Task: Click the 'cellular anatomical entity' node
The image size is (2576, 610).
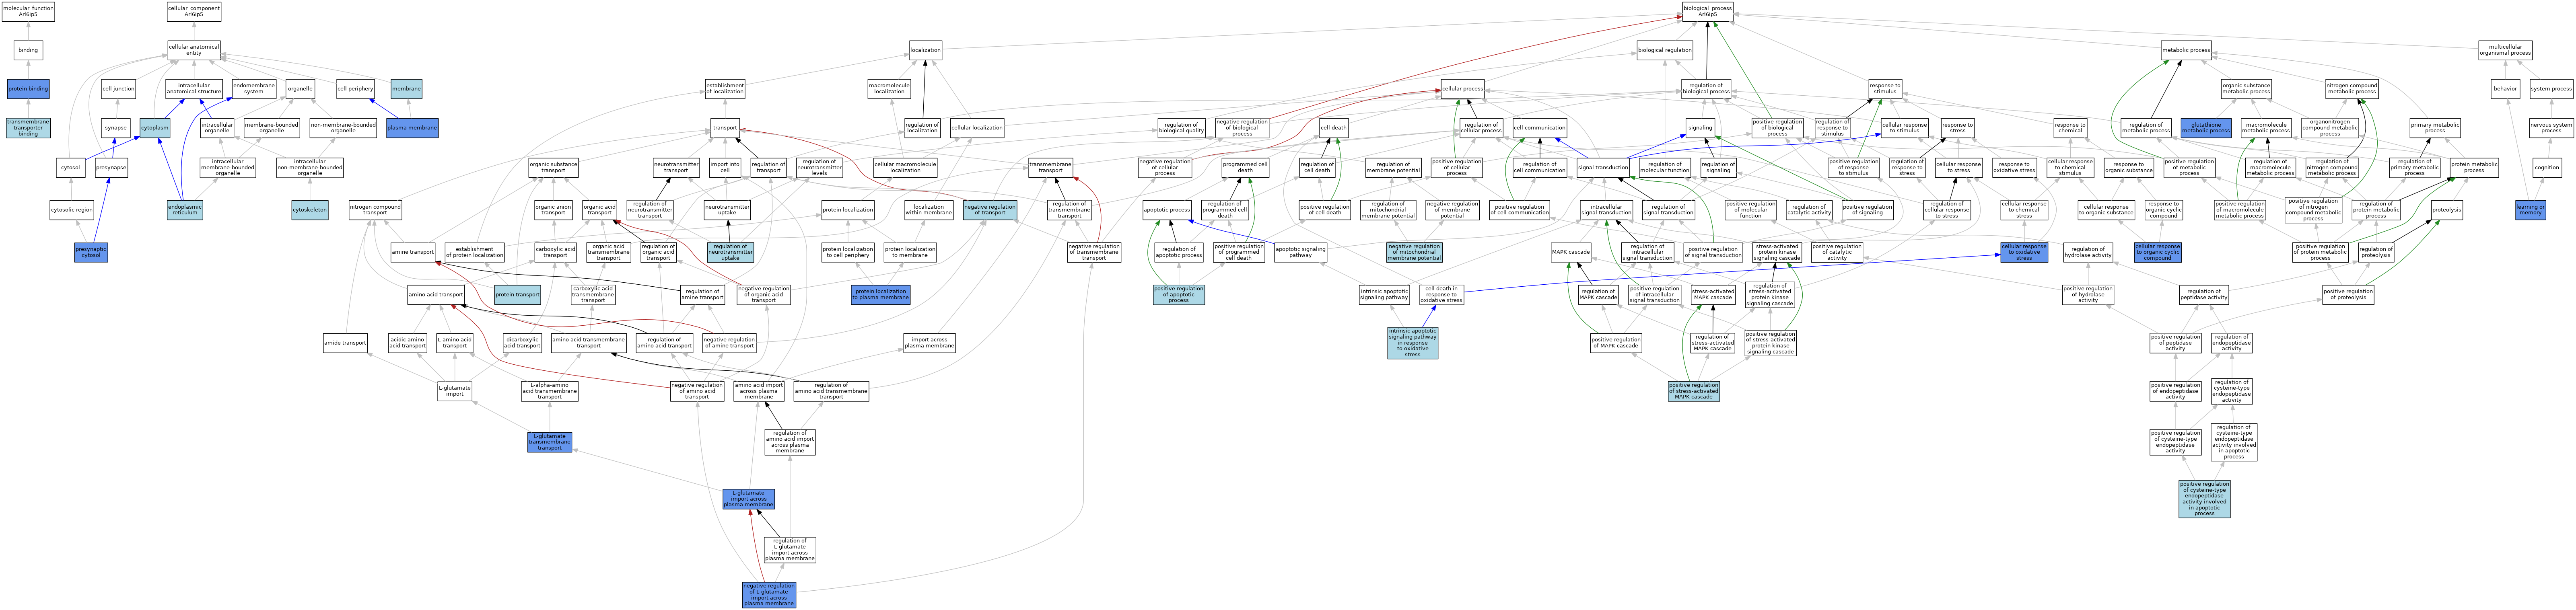Action: (194, 50)
